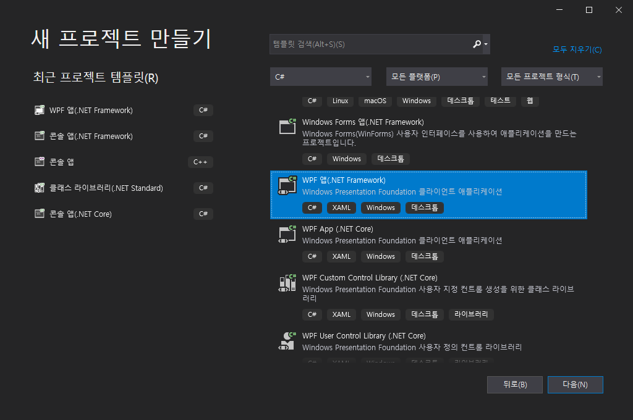Click recent 클래스 라이브러리(.NET Standard) icon

click(x=39, y=188)
